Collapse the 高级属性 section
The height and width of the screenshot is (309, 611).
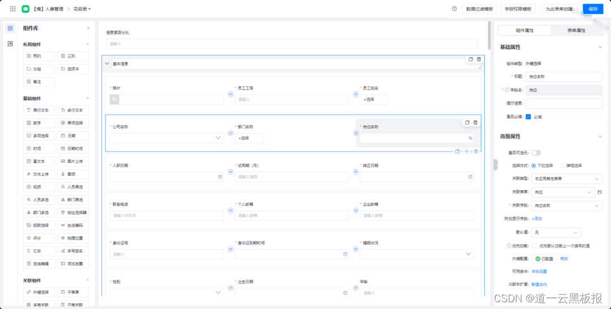(x=600, y=136)
